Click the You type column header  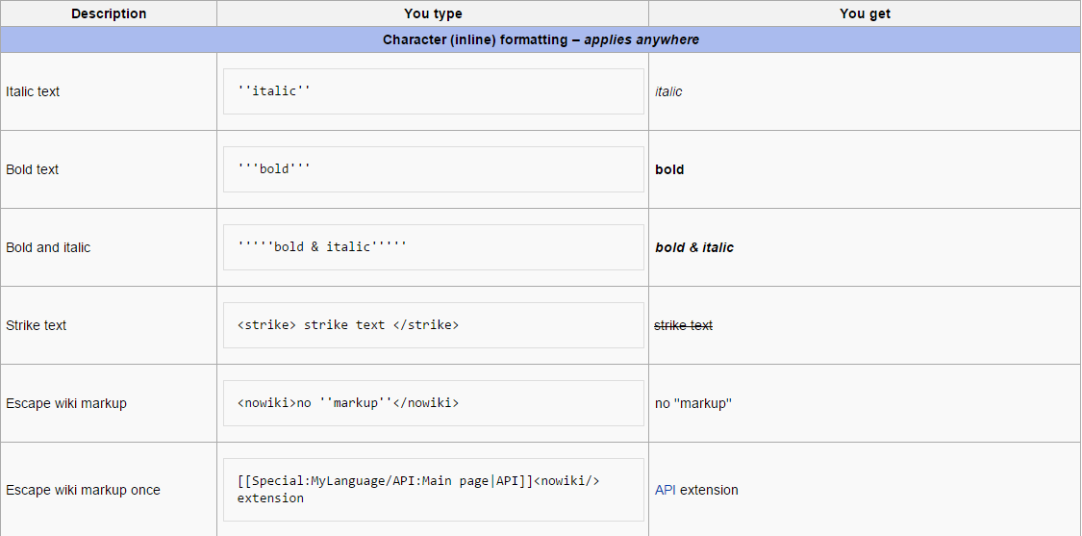click(433, 13)
